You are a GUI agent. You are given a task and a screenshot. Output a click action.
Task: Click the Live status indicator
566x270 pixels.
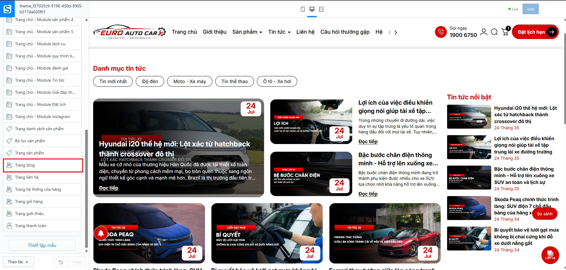(513, 9)
